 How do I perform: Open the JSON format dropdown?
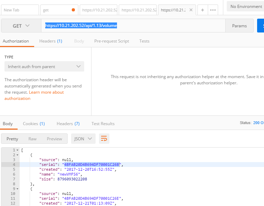click(x=83, y=139)
